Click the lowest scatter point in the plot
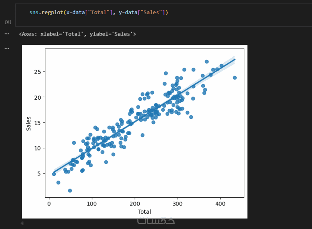This screenshot has height=229, width=312. click(x=70, y=191)
